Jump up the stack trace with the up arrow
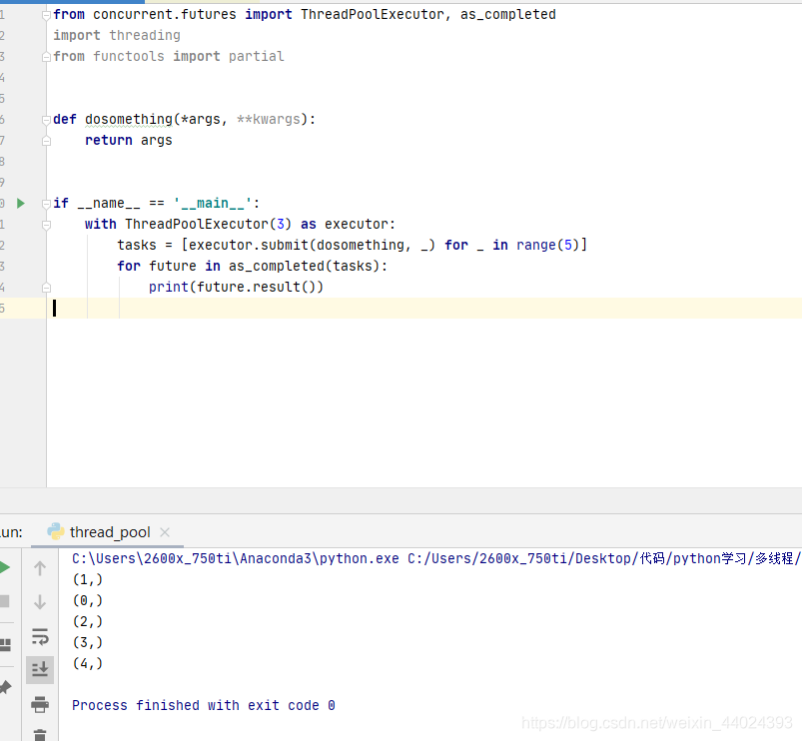 coord(40,568)
